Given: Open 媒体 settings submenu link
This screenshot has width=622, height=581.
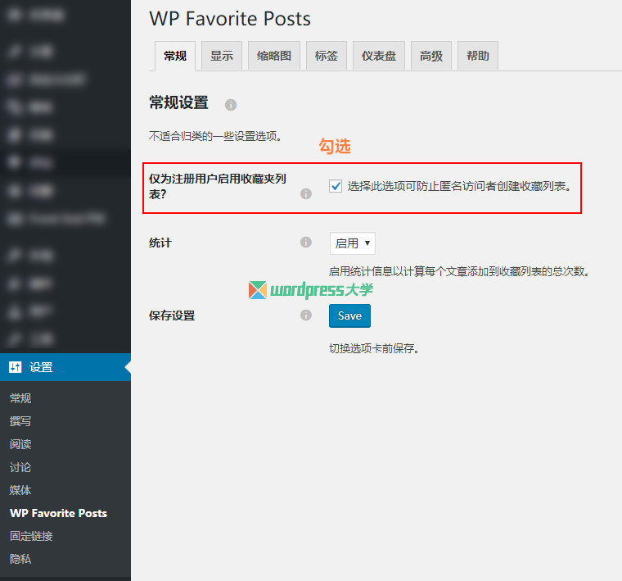Looking at the screenshot, I should pos(20,490).
